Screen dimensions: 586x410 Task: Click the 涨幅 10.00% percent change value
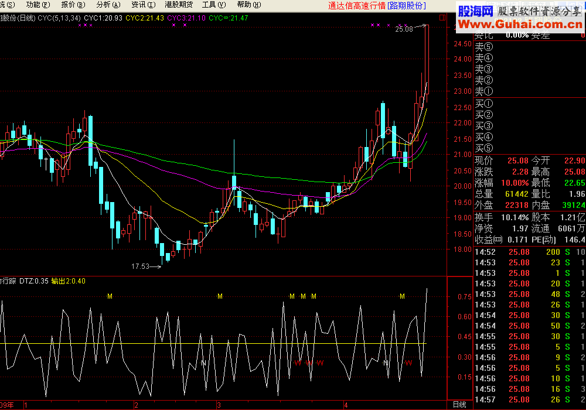click(x=515, y=183)
